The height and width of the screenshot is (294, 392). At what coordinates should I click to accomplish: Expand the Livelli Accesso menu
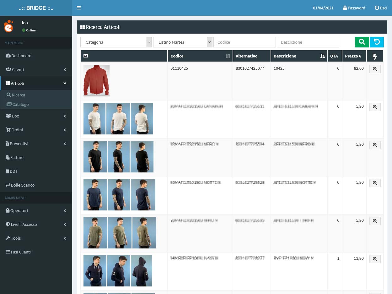pyautogui.click(x=36, y=224)
